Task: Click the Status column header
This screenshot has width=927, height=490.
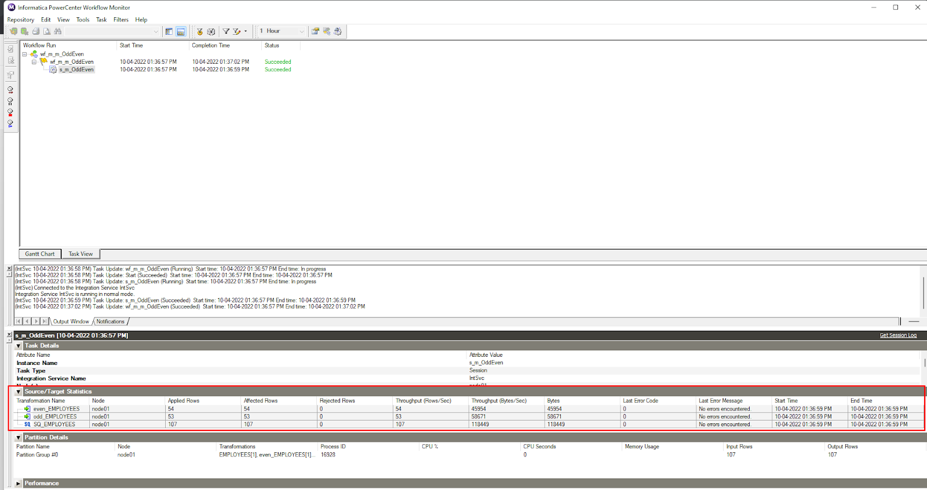Action: pyautogui.click(x=281, y=45)
